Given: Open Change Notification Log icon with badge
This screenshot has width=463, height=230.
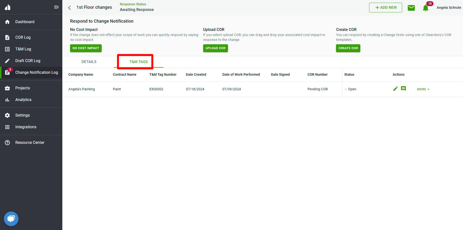Looking at the screenshot, I should pos(8,72).
